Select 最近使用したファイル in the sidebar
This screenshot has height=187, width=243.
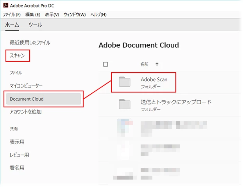coord(30,43)
